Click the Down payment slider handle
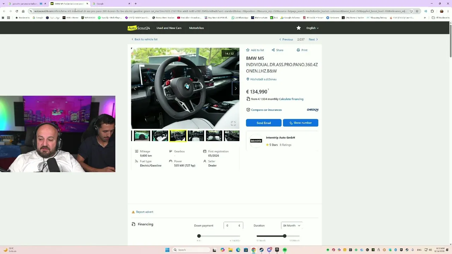 pyautogui.click(x=199, y=236)
